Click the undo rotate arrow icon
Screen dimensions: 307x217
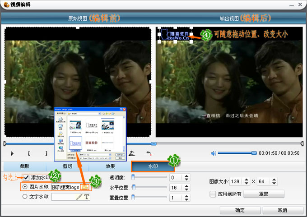149,153
